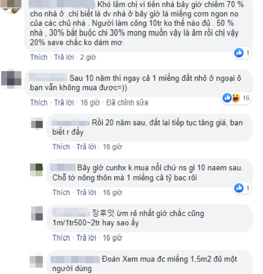Click the like icon on the 'nông thôn' comment
This screenshot has width=263, height=274.
tap(239, 188)
